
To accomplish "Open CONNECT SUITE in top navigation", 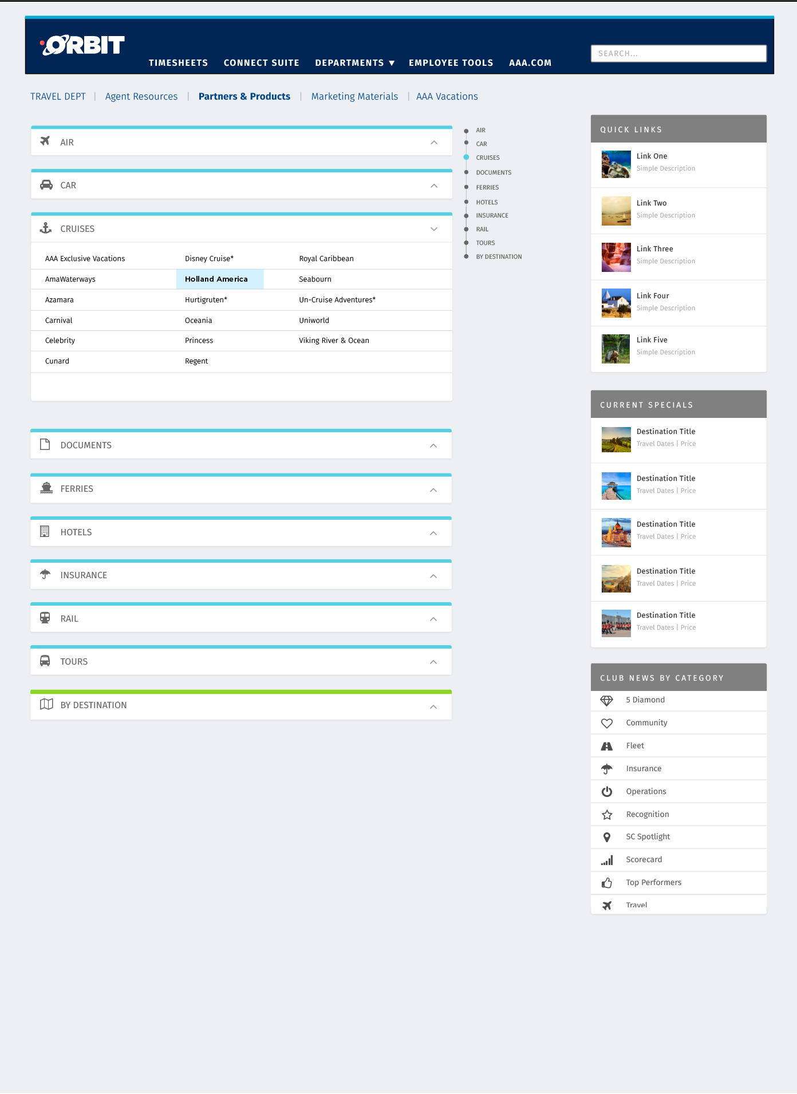I will (x=262, y=63).
